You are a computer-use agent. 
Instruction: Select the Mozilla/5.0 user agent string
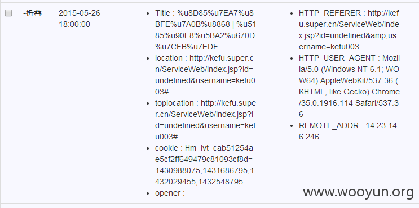coord(349,86)
